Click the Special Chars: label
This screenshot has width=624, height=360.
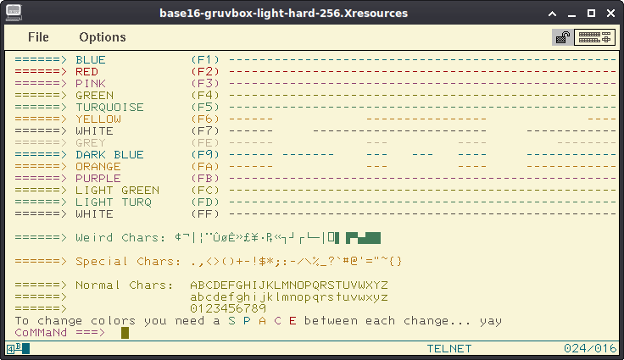128,262
